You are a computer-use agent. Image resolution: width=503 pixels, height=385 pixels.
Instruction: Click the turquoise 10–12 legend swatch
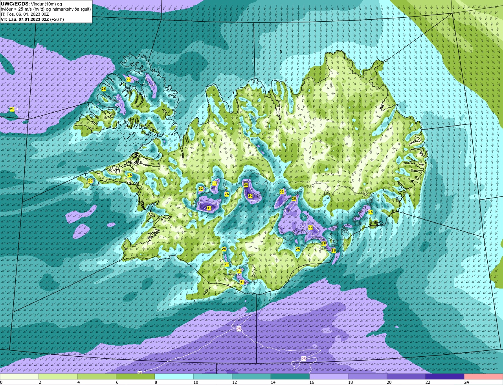coord(213,377)
